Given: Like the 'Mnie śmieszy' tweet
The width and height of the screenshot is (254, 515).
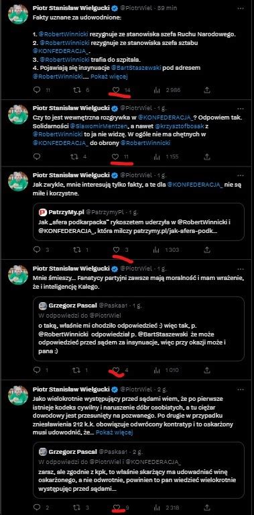Looking at the screenshot, I should (116, 370).
